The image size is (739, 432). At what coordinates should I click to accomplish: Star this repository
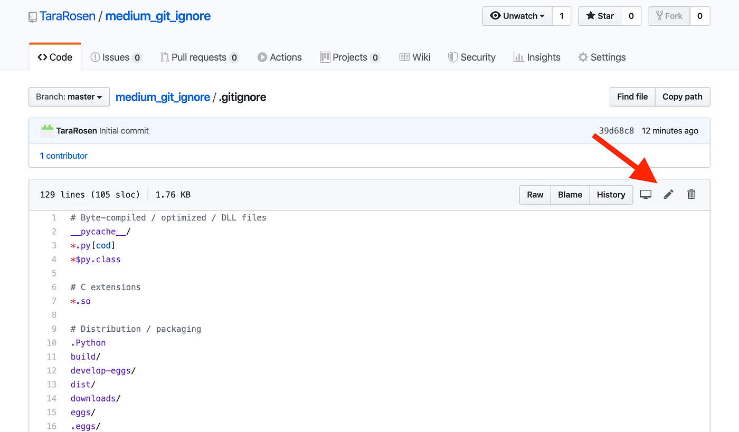(x=600, y=16)
